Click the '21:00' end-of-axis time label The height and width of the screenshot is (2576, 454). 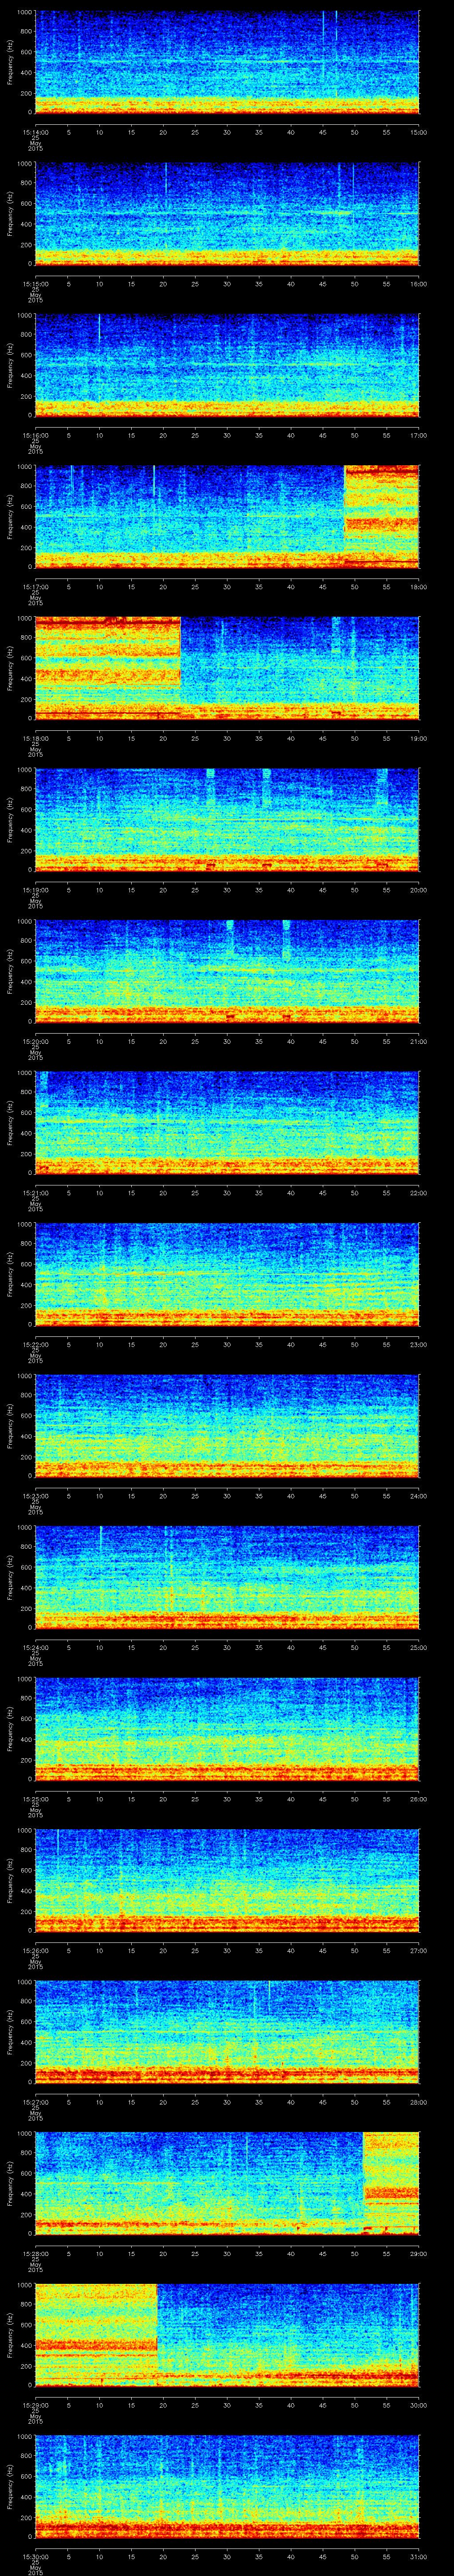point(419,1042)
